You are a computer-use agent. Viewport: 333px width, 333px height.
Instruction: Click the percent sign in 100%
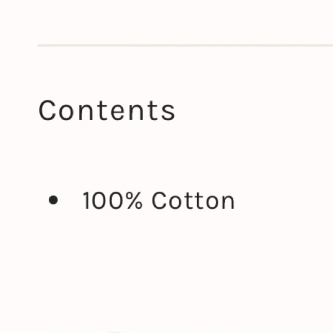pyautogui.click(x=134, y=200)
